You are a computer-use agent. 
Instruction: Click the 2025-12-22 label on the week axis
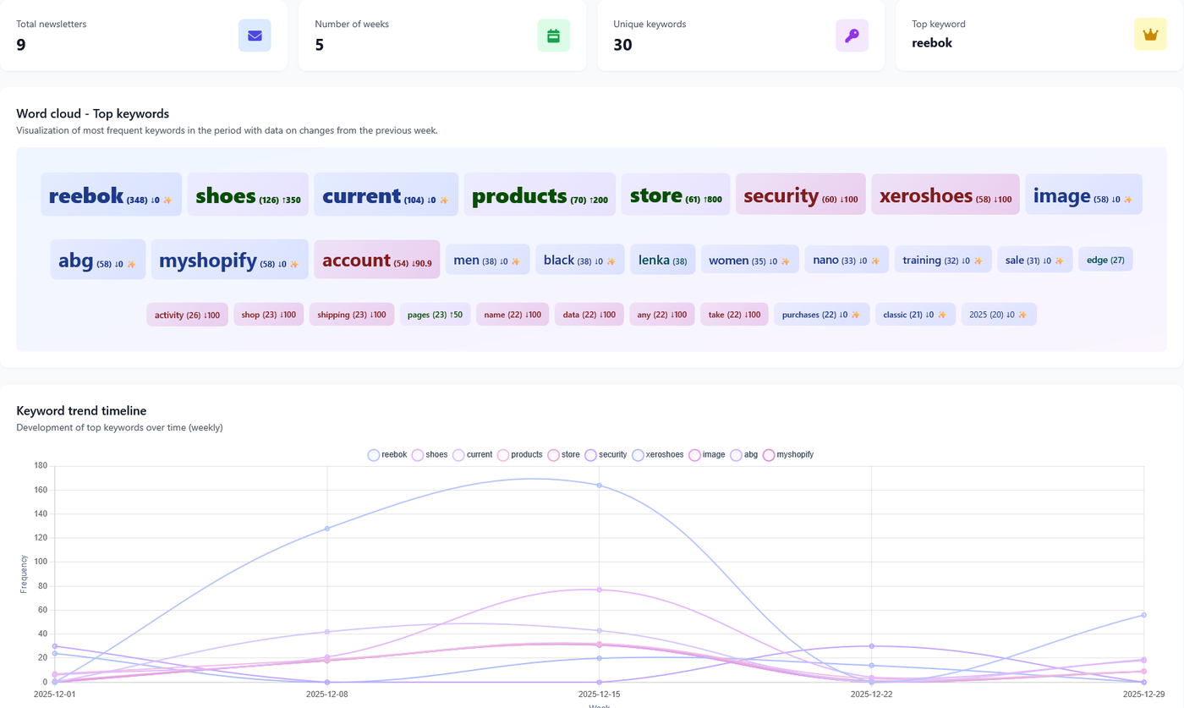point(871,694)
